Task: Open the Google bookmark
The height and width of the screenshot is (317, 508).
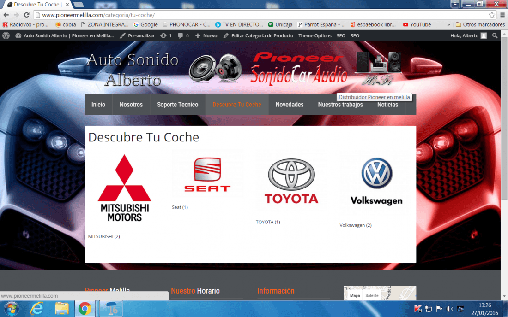Action: tap(146, 24)
